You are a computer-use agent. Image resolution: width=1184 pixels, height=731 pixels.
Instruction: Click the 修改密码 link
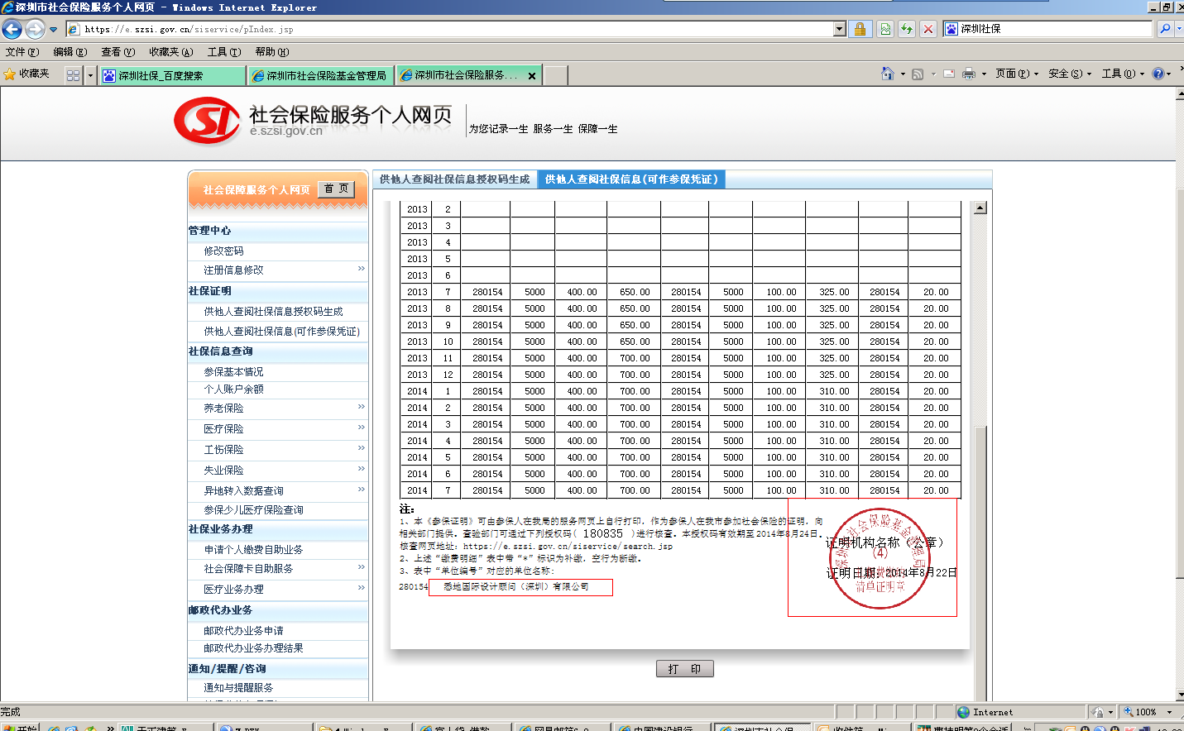point(223,251)
